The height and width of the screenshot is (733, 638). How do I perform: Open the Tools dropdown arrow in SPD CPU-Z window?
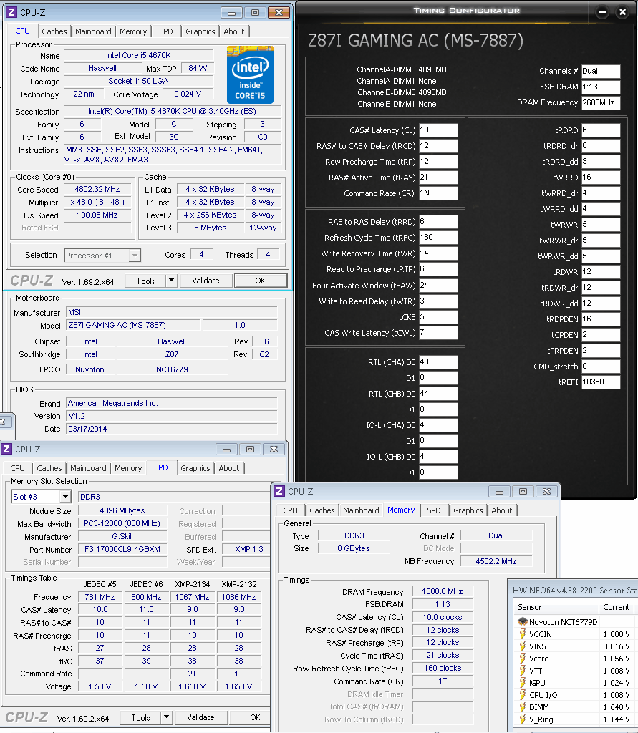166,717
